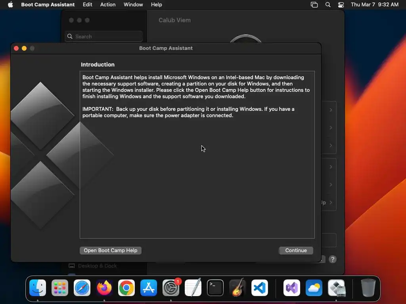Launch Google Chrome from the Dock
Screen dimensions: 406x304
tap(126, 288)
